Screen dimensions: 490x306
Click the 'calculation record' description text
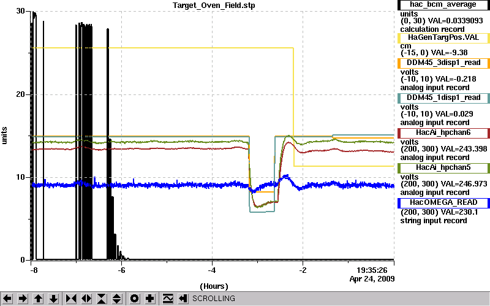[432, 29]
